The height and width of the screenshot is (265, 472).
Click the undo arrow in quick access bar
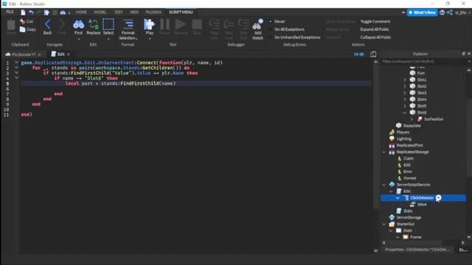point(31,13)
